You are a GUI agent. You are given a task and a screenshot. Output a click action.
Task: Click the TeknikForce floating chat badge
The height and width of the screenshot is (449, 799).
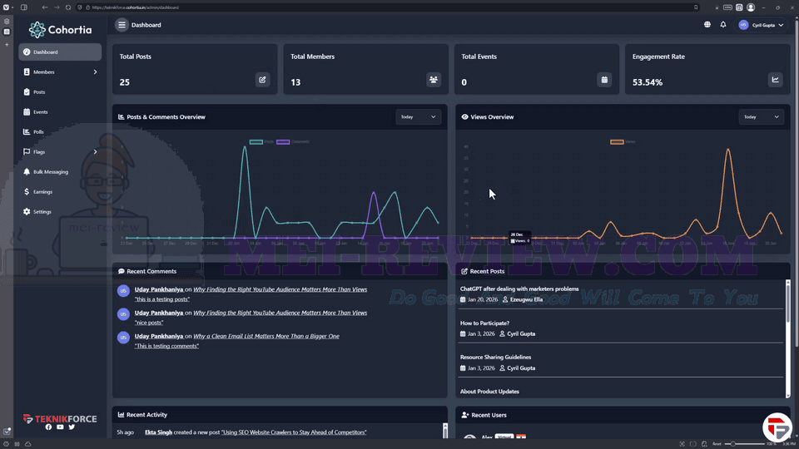pos(777,427)
